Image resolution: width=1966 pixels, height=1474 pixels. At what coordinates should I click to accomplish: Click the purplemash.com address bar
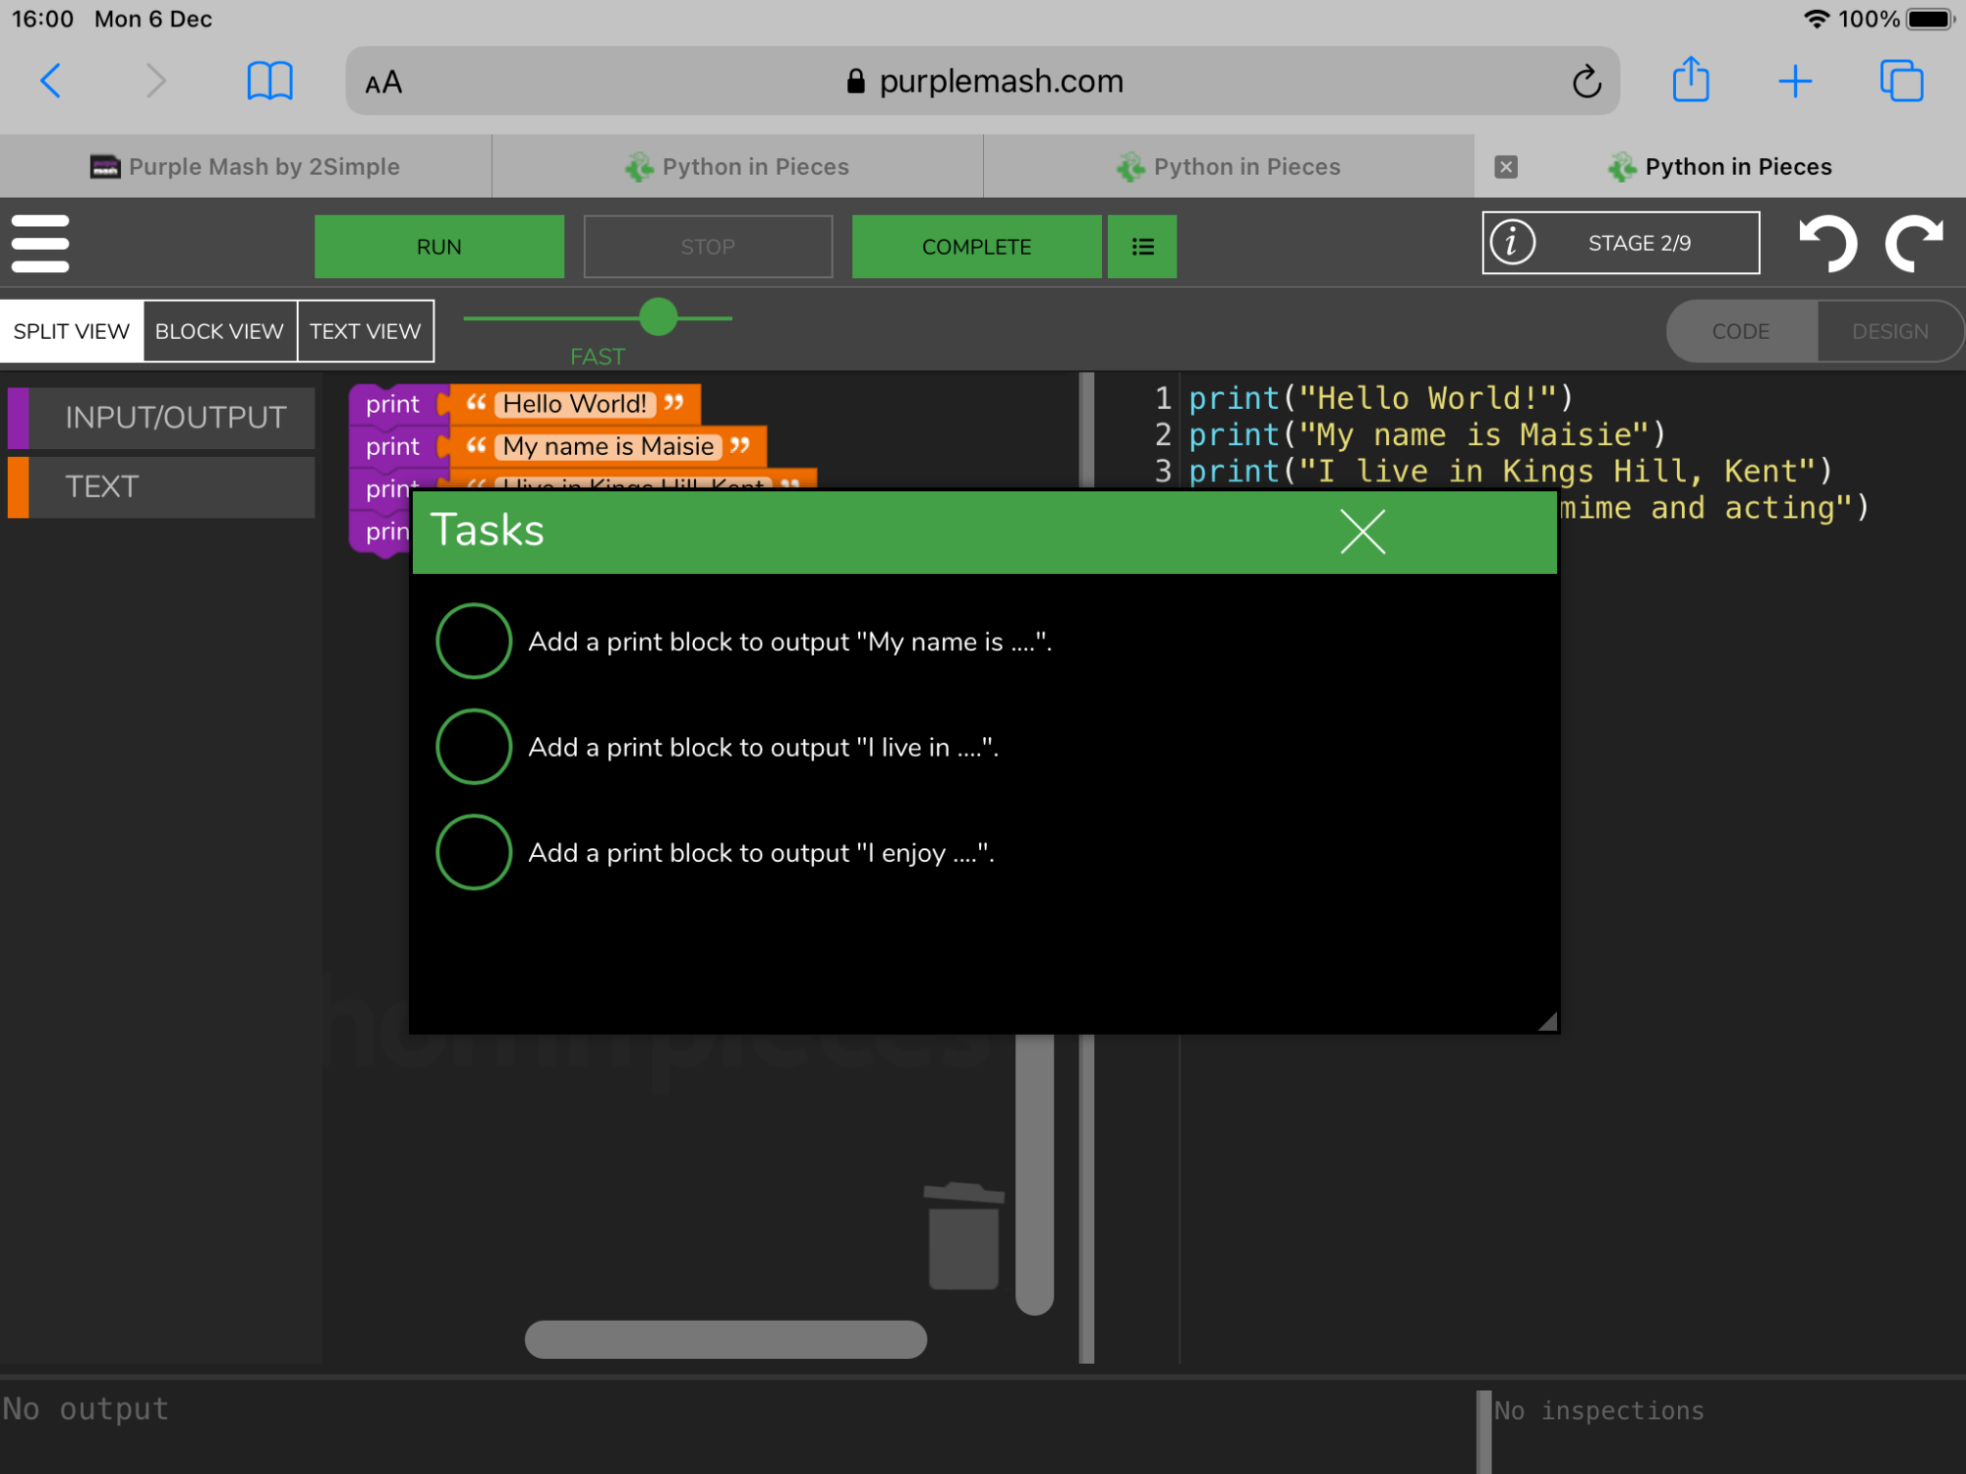(983, 81)
